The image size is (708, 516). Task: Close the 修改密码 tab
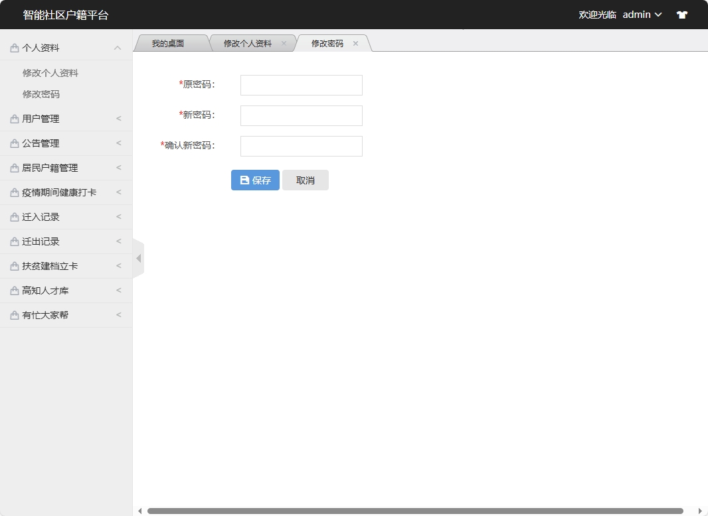(355, 43)
